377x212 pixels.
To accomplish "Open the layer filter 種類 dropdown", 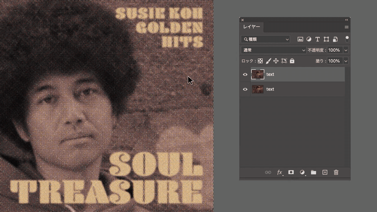I will (265, 39).
